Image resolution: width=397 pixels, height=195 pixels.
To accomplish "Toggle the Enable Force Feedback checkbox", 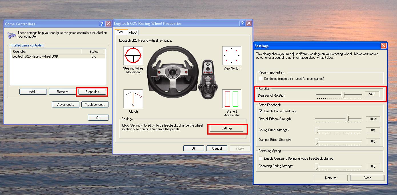I will click(x=260, y=111).
